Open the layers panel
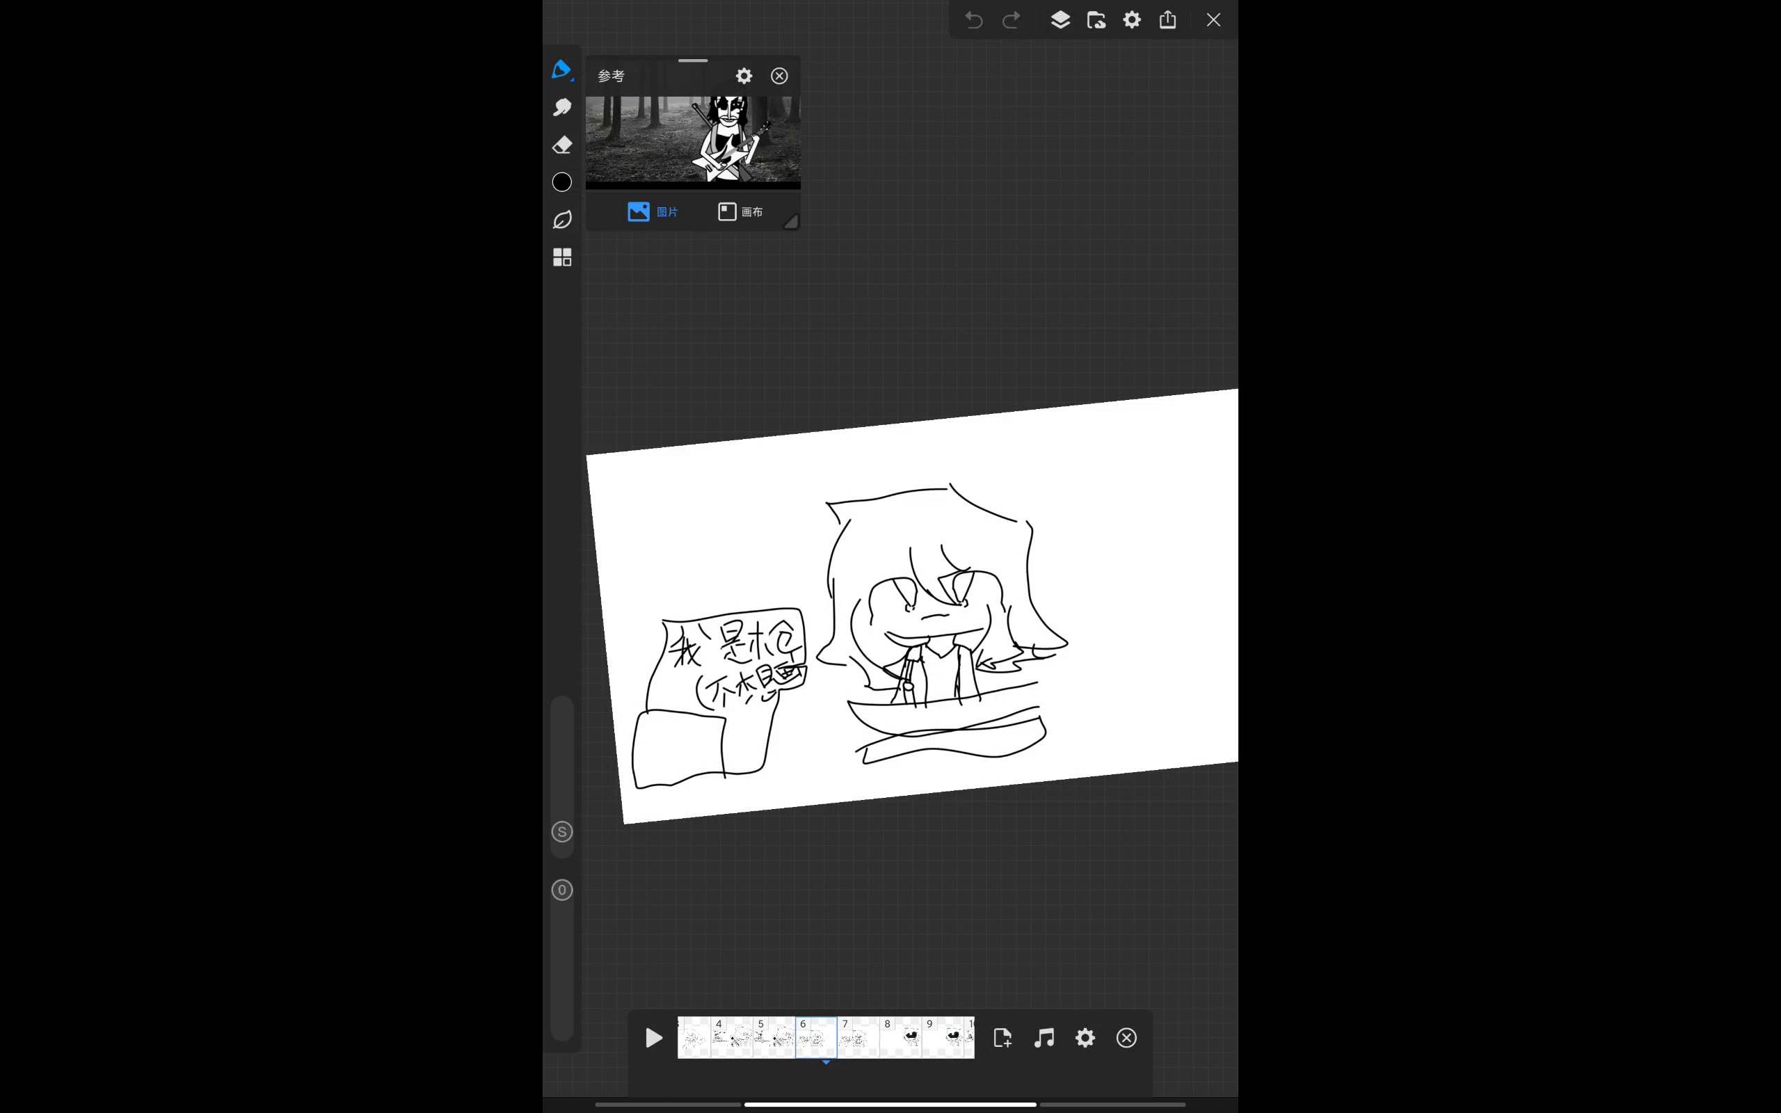Viewport: 1781px width, 1113px height. point(1060,20)
